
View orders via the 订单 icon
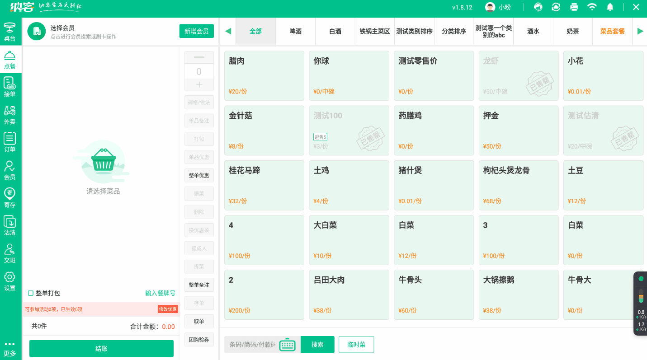point(10,142)
